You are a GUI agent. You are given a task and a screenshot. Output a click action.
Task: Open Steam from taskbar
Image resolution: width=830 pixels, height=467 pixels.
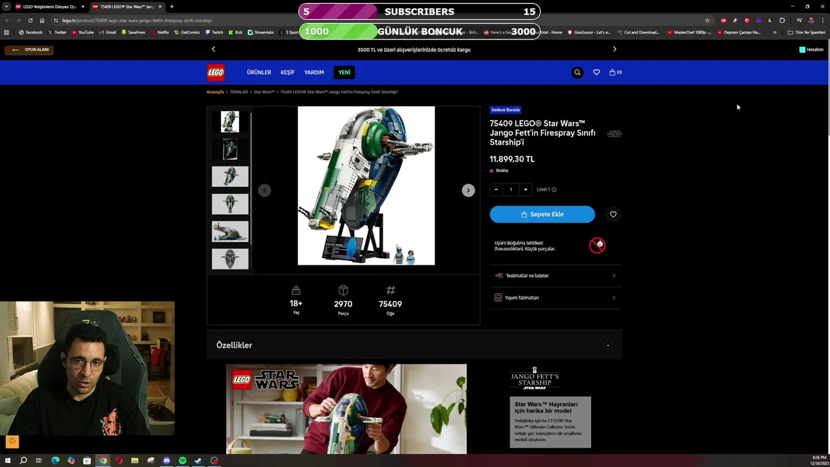(x=198, y=461)
